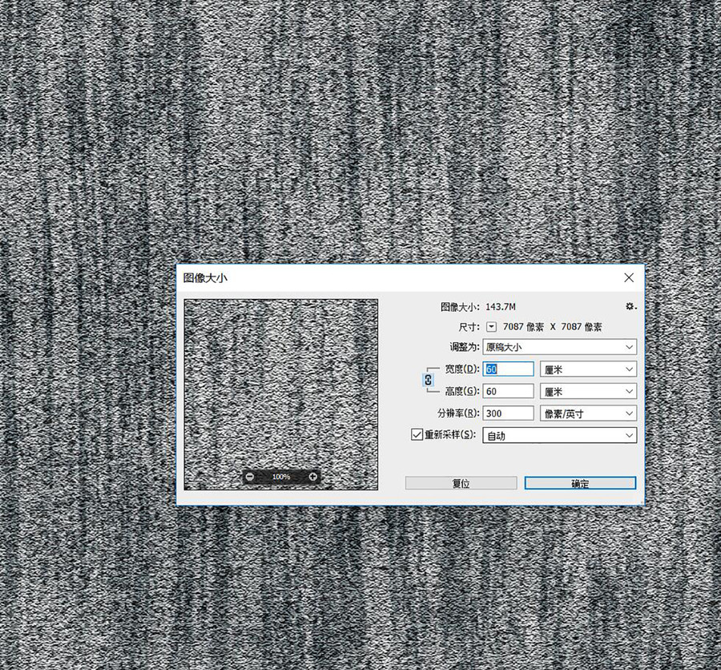Open the 宽度 unit dropdown

(589, 369)
